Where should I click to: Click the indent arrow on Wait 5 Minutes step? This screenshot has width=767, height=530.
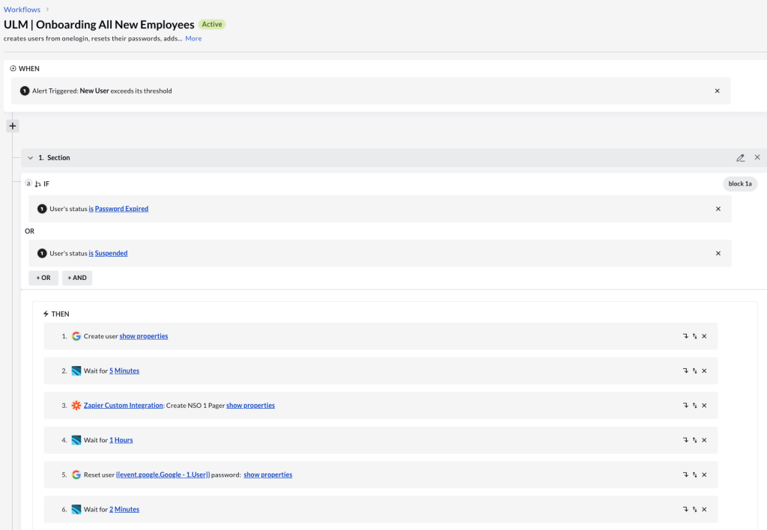(685, 371)
